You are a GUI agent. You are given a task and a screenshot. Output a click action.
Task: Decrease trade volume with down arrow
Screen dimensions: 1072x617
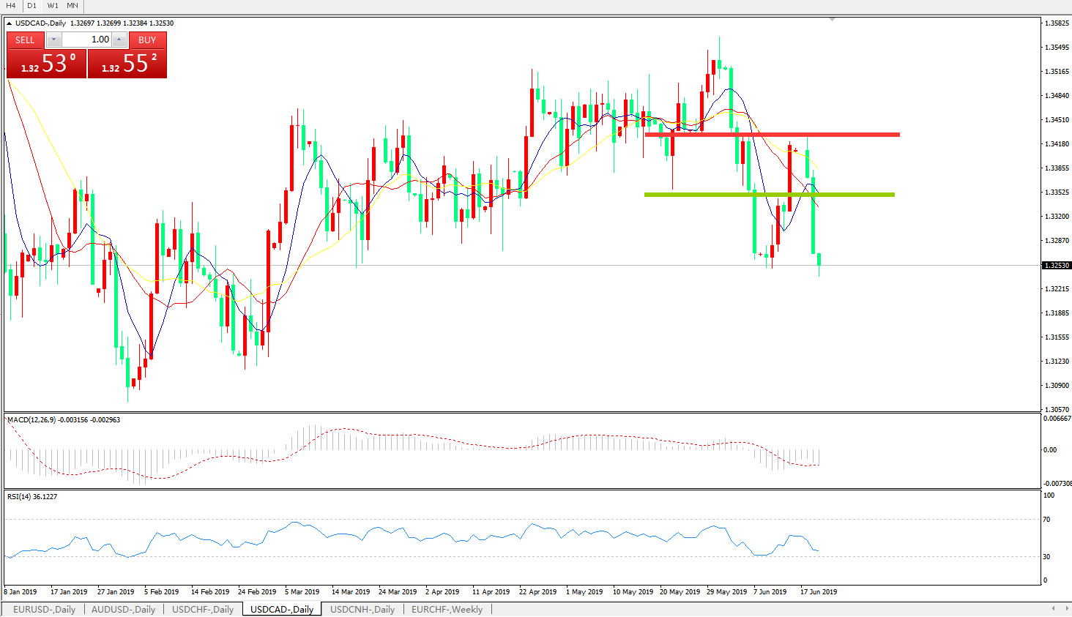tap(53, 40)
